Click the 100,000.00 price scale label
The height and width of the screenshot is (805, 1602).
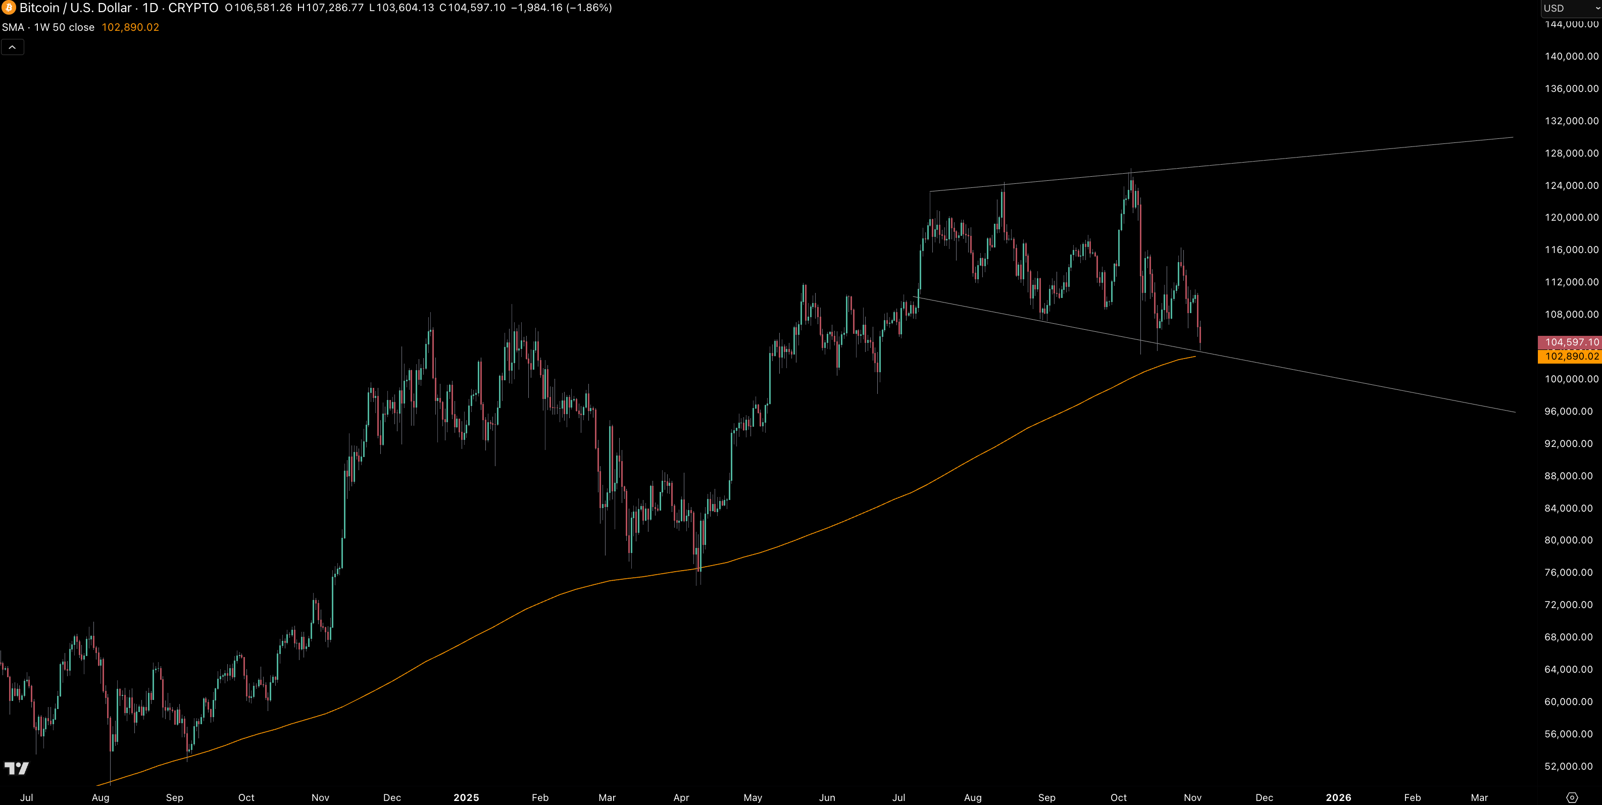[1571, 379]
